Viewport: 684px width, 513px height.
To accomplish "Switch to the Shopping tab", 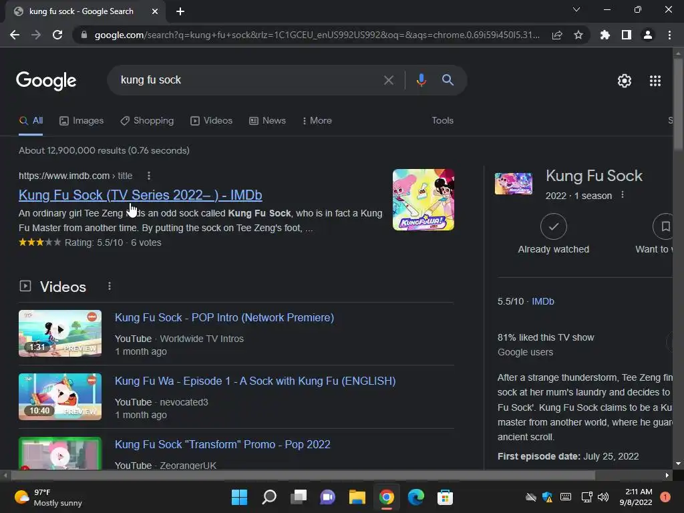I will [147, 121].
